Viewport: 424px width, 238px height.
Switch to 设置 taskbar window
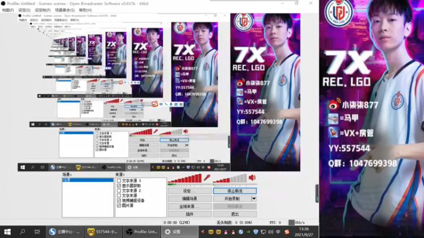coord(180,232)
